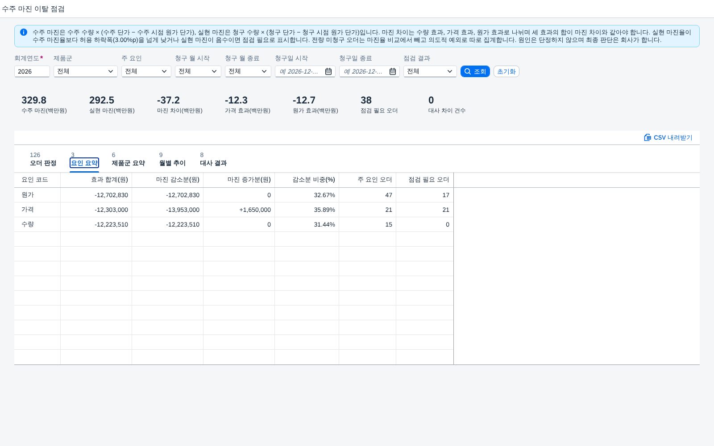714x446 pixels.
Task: Open the 대사 결과 tab
Action: [213, 163]
